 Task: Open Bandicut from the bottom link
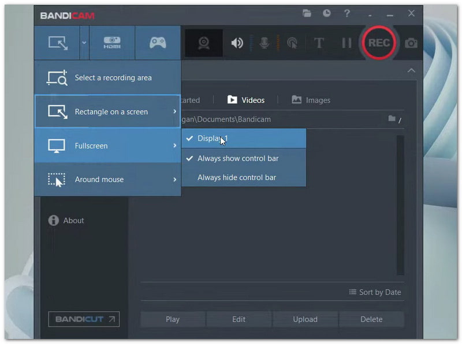click(83, 319)
